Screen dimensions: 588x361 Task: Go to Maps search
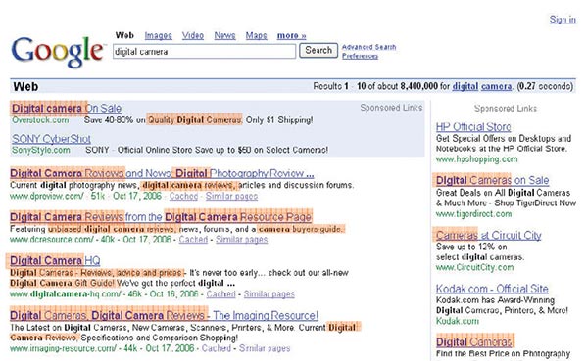pos(256,35)
